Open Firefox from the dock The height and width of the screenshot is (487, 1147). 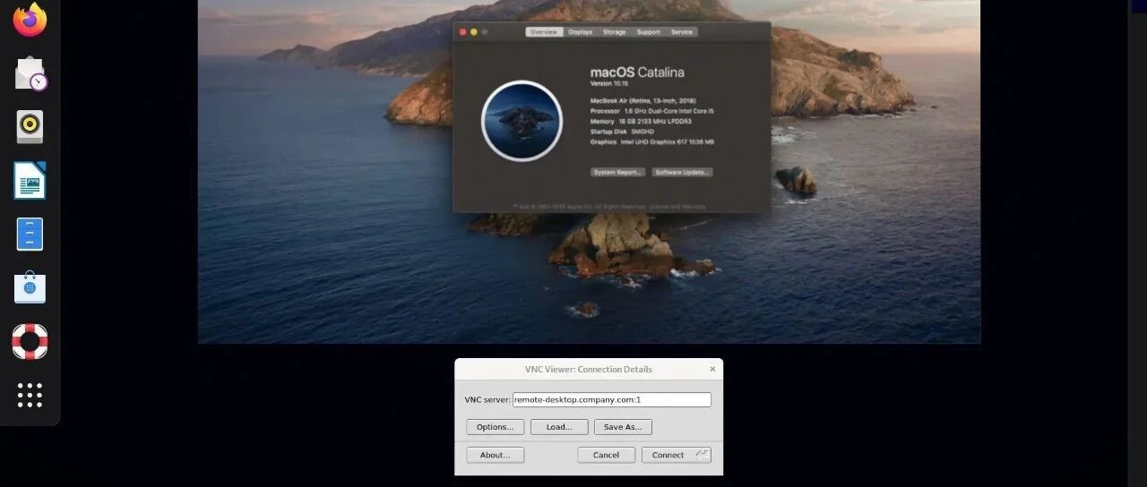30,20
